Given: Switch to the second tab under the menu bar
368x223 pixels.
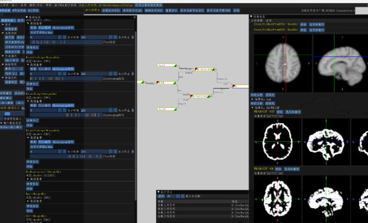Looking at the screenshot, I should click(19, 11).
